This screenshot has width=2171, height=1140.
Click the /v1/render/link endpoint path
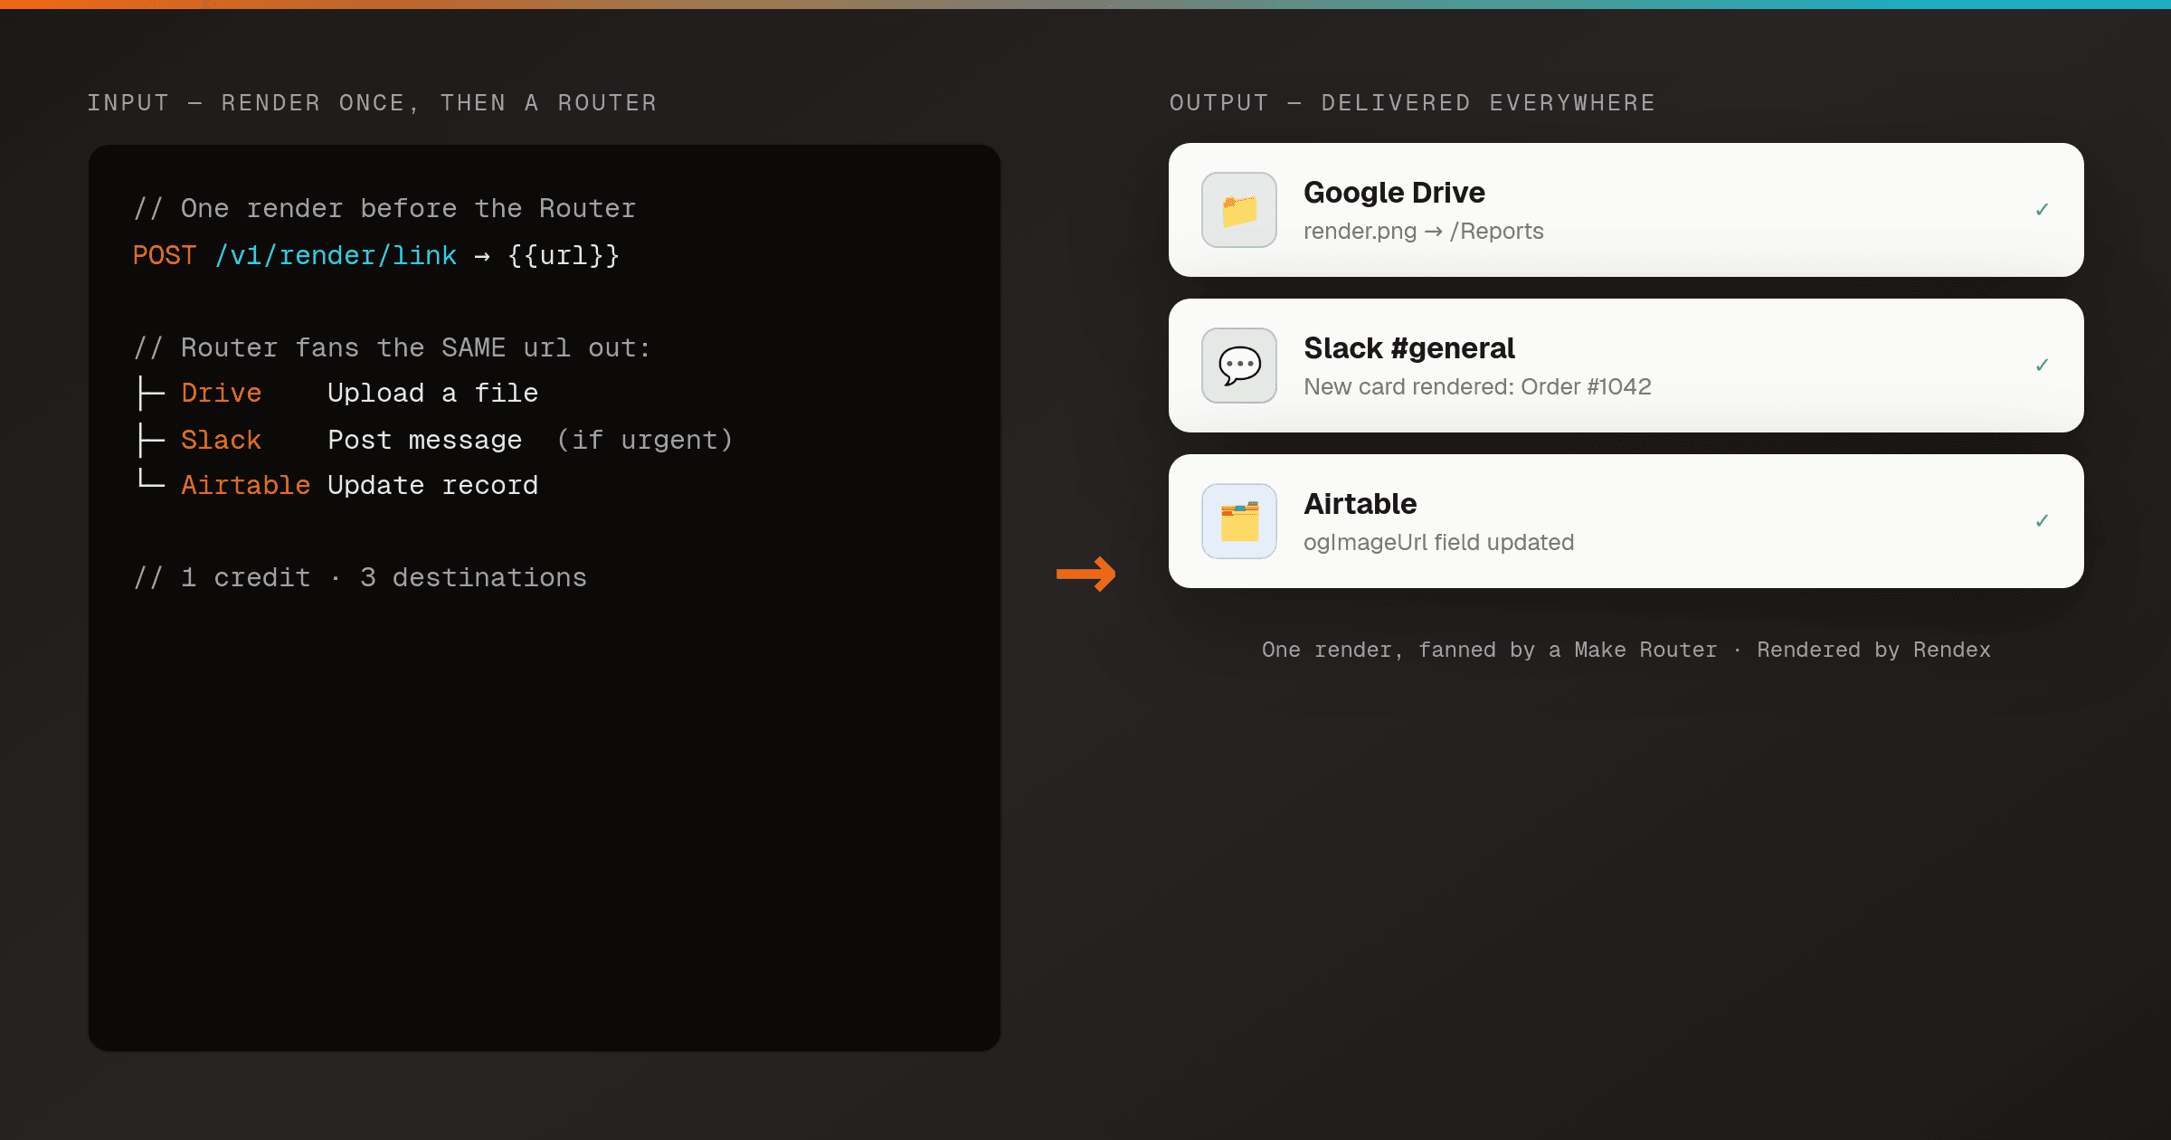pyautogui.click(x=336, y=256)
